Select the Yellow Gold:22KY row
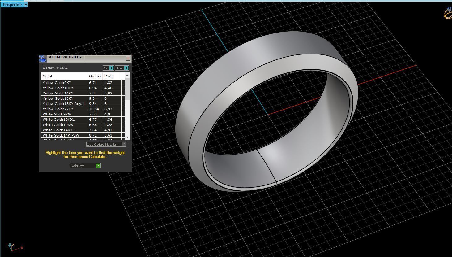452x257 pixels. pyautogui.click(x=83, y=109)
